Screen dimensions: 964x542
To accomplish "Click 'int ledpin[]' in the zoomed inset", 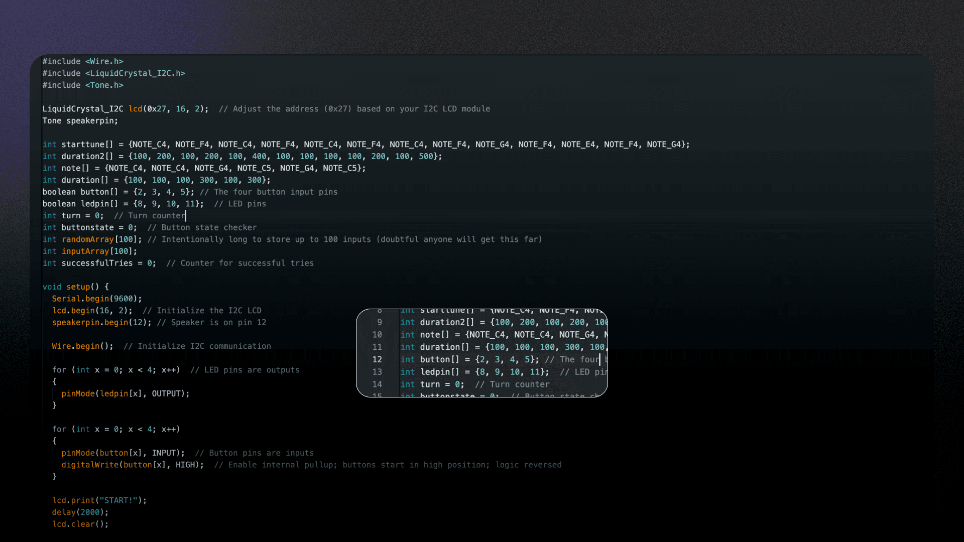I will pyautogui.click(x=430, y=372).
